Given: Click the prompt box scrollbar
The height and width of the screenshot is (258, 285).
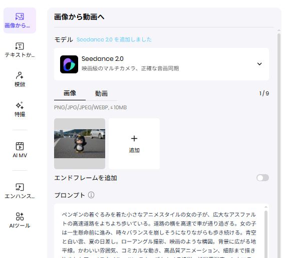Looking at the screenshot, I should point(266,234).
